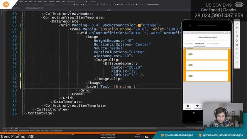Collapse the Frame block on line 64

(x=22, y=29)
